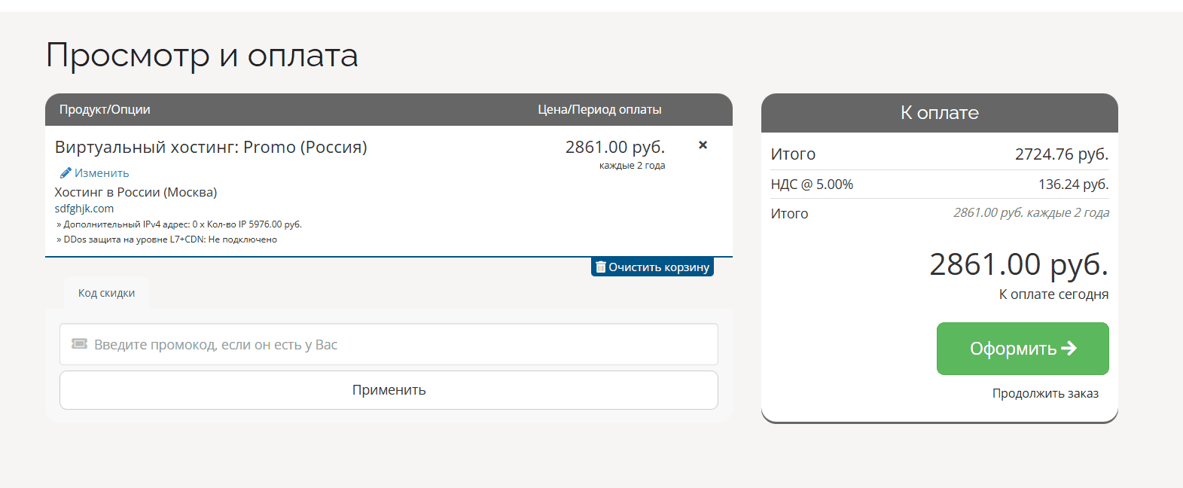
Task: Click the Виртуальный хостинг: Promo (Россия) title
Action: 211,148
